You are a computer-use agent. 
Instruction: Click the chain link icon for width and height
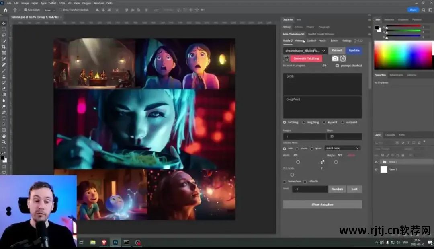[x=322, y=162]
